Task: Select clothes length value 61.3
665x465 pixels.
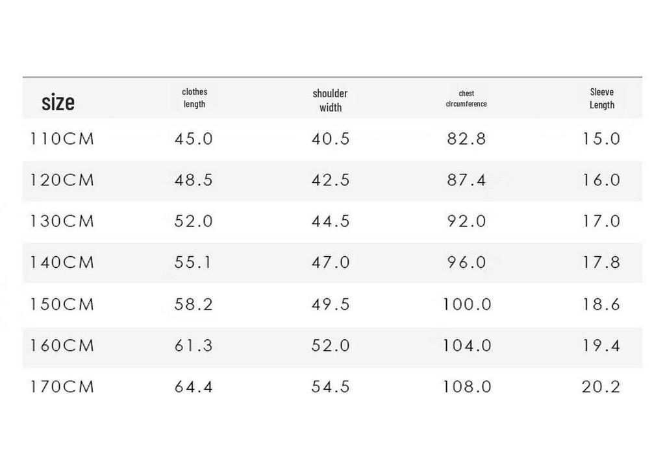Action: coord(194,346)
